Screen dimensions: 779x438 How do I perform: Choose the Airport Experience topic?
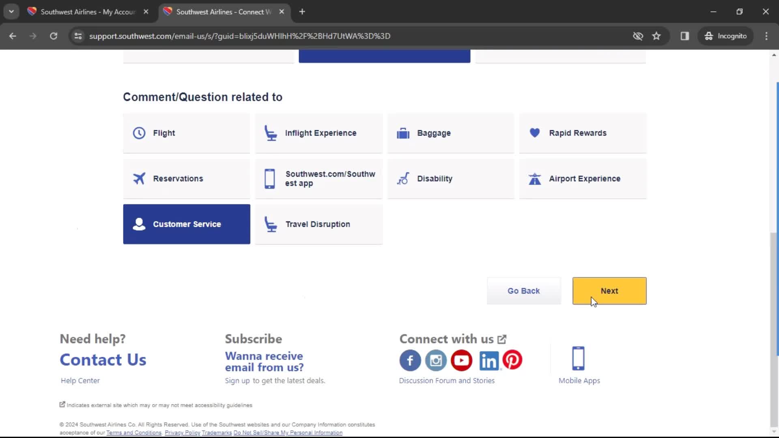point(583,178)
